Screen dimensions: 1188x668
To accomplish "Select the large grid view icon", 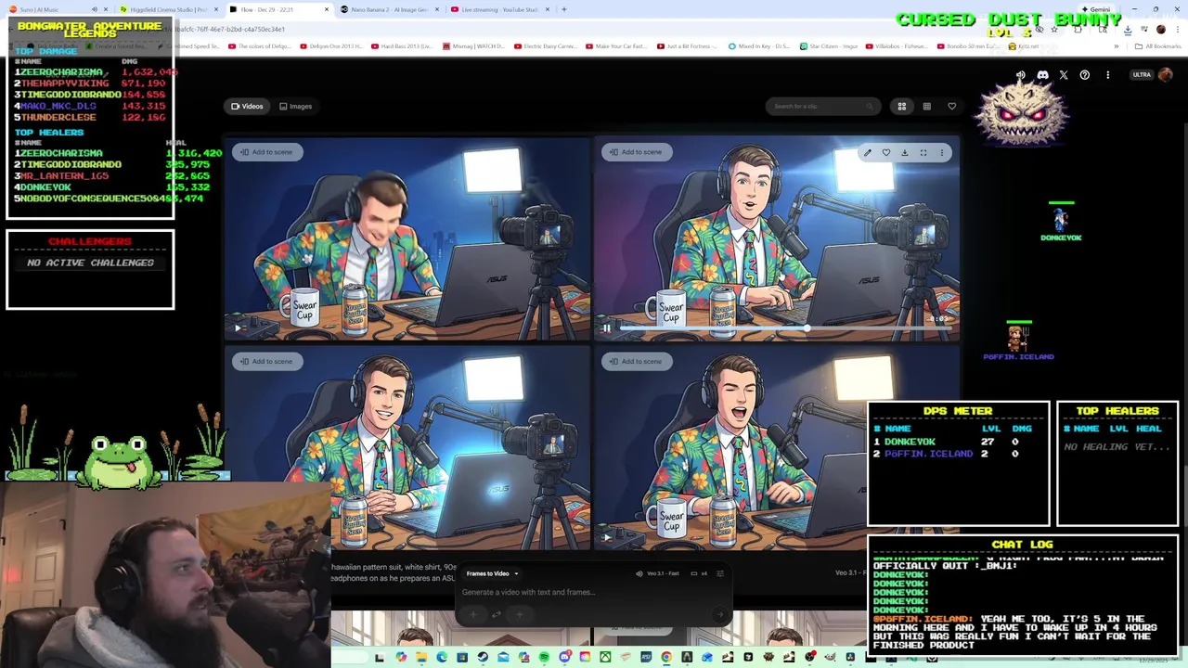I will [x=901, y=107].
